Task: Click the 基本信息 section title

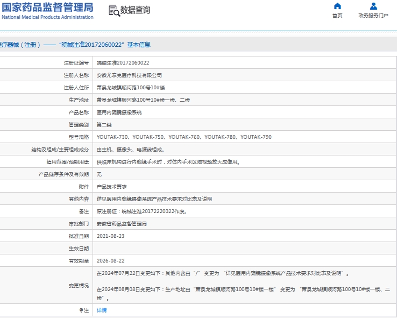Action: (x=139, y=45)
